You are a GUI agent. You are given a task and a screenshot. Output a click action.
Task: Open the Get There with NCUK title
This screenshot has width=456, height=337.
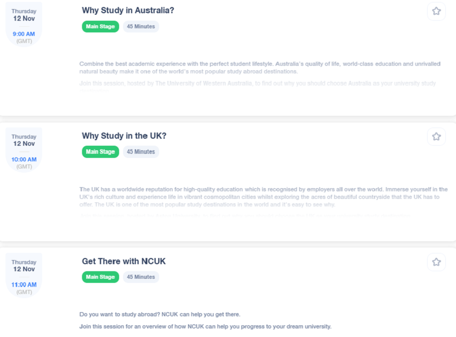click(x=124, y=261)
